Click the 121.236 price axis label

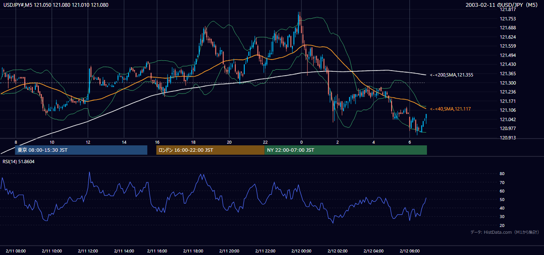click(508, 92)
